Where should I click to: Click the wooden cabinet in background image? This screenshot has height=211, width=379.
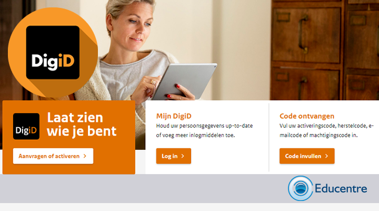click(325, 50)
